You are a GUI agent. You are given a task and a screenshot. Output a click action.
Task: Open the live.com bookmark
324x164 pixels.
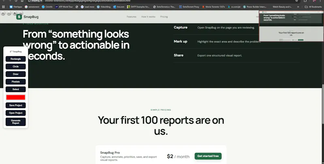tap(119, 7)
